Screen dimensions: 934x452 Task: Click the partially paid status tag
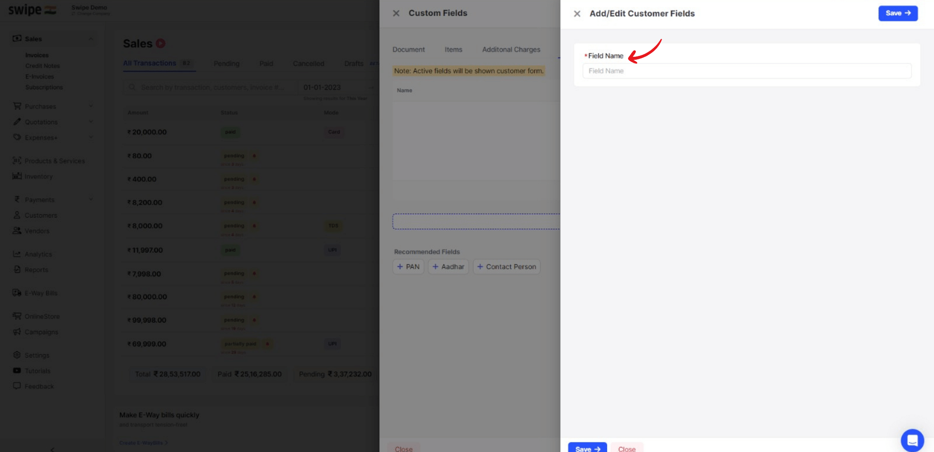tap(240, 344)
